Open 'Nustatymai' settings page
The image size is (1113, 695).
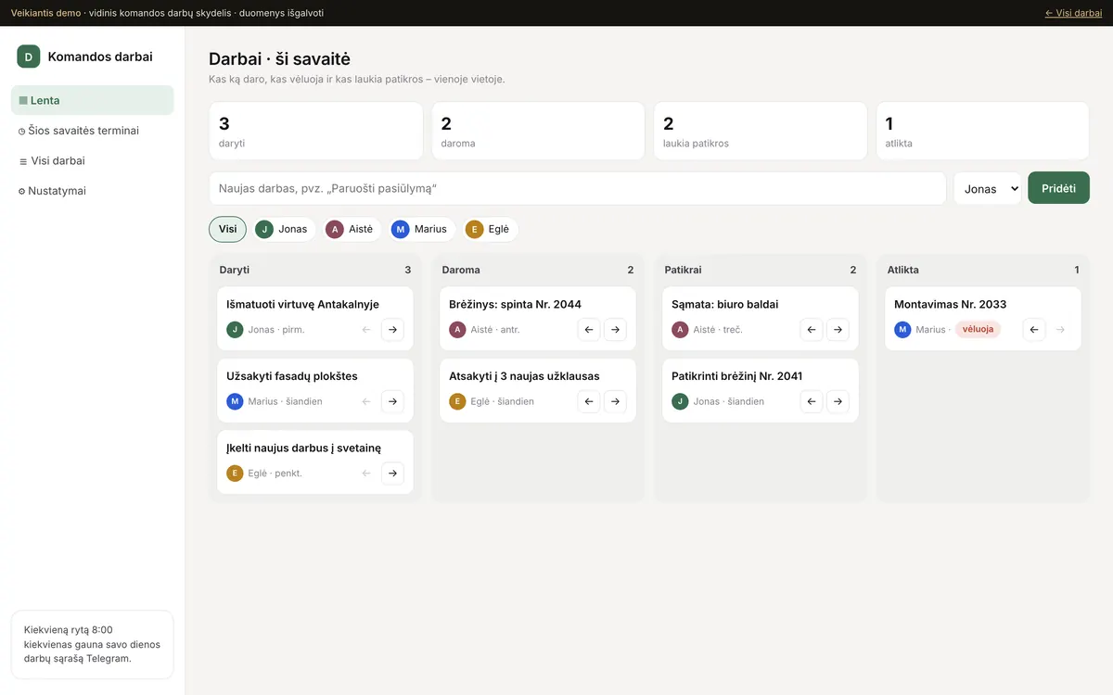pos(93,191)
